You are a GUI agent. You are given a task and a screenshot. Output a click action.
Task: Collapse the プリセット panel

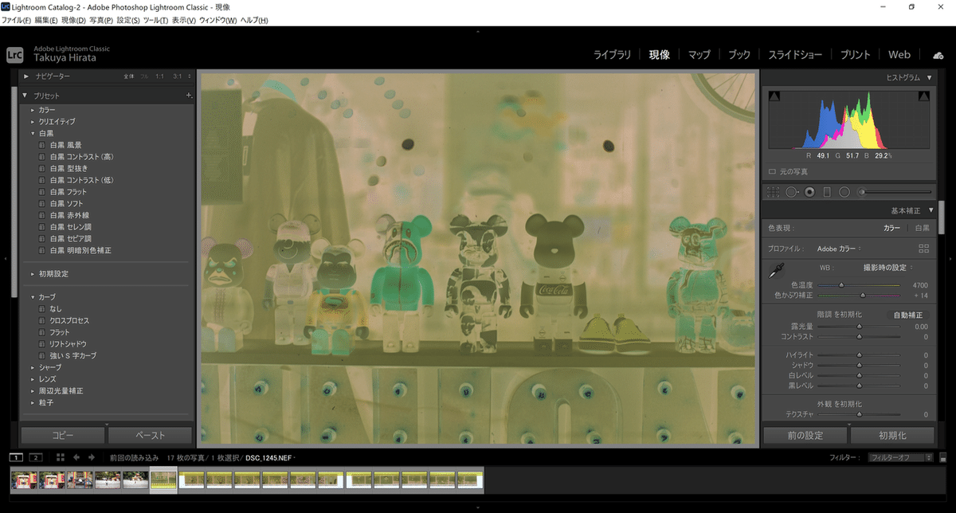(x=26, y=96)
